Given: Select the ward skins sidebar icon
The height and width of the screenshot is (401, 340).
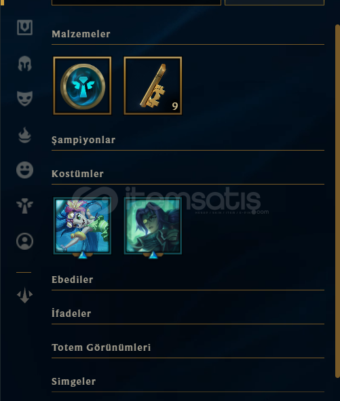Looking at the screenshot, I should [25, 206].
